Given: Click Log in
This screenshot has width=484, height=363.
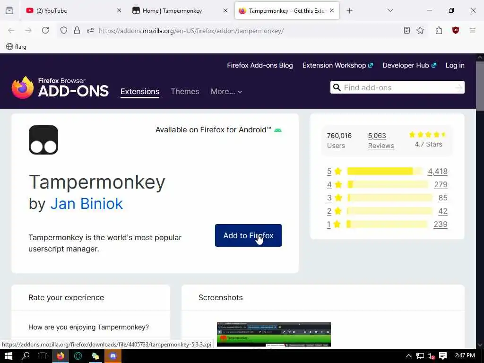Looking at the screenshot, I should 455,65.
